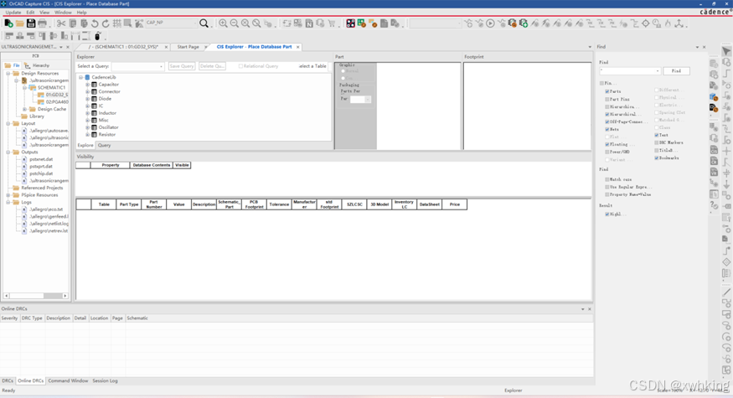Click the magnifier Search icon in toolbar
Screen dimensions: 733x398
coord(204,23)
